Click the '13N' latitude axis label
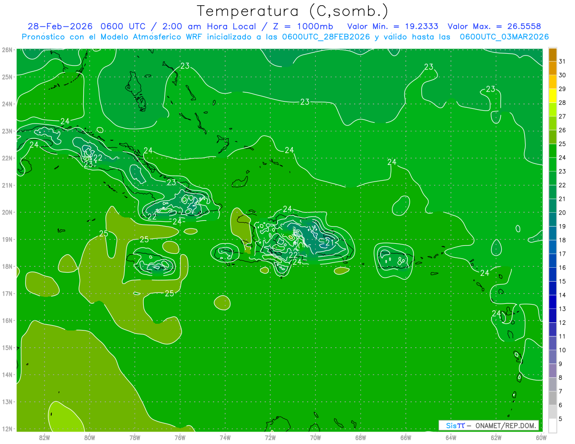Viewport: 575px width, 444px height. point(7,402)
